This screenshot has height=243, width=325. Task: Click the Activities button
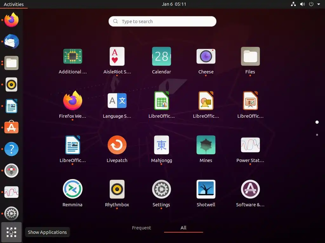[14, 4]
